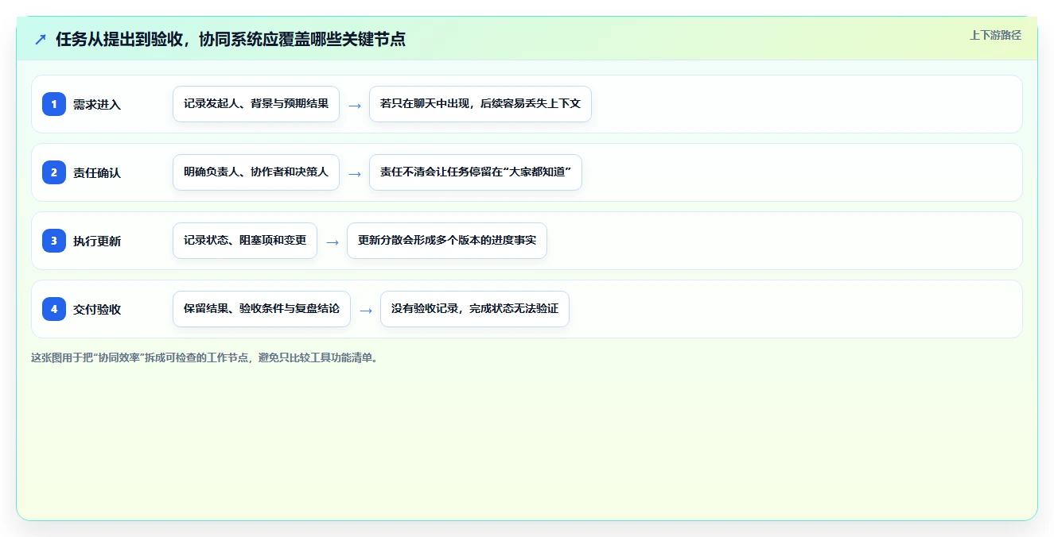The image size is (1054, 537).
Task: Click the 记录状态、阻塞项和变更 box
Action: [245, 241]
